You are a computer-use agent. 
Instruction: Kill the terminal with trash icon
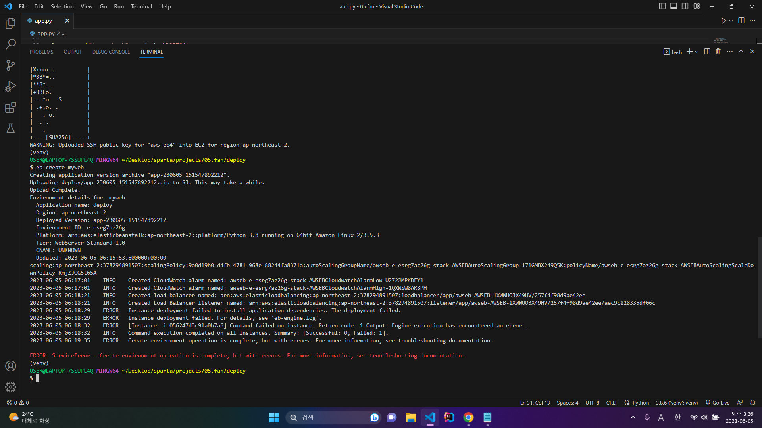718,52
